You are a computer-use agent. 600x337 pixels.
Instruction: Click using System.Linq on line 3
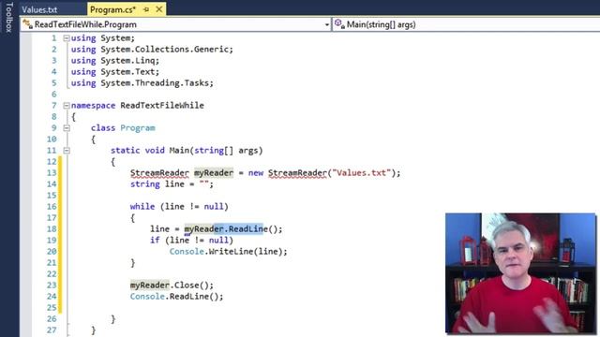coord(115,61)
